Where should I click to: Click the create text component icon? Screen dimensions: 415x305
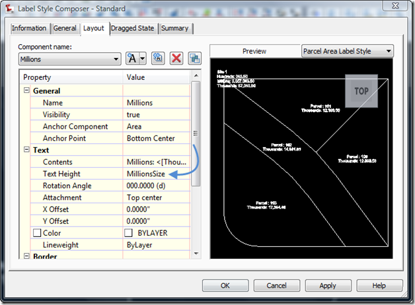pos(133,59)
